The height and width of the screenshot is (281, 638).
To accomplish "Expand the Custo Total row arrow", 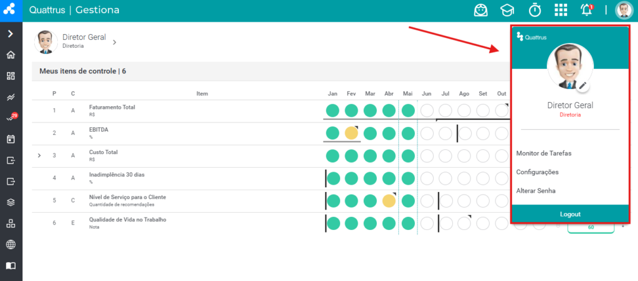I will (39, 155).
